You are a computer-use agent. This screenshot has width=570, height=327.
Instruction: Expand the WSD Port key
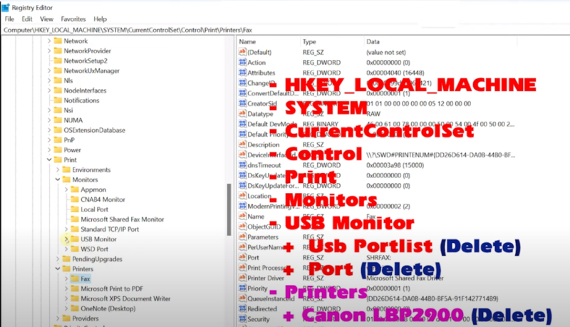(66, 249)
